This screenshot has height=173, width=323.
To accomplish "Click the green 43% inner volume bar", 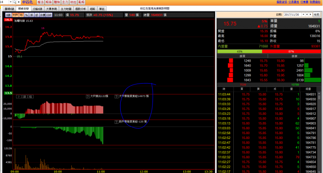I will pos(240,51).
